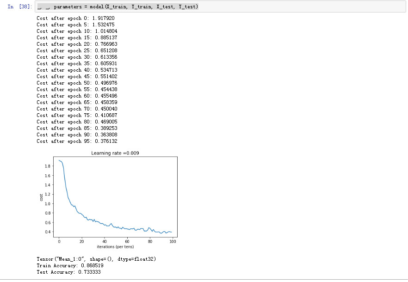
Task: Click 'Cost after epoch 25: 0.651208' line
Action: tap(77, 50)
